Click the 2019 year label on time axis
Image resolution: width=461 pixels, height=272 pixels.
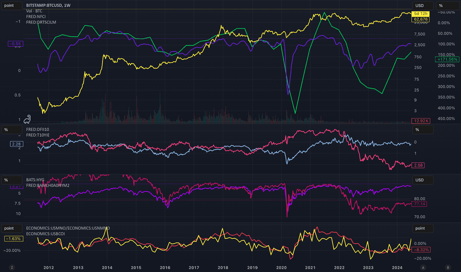tap(252, 268)
